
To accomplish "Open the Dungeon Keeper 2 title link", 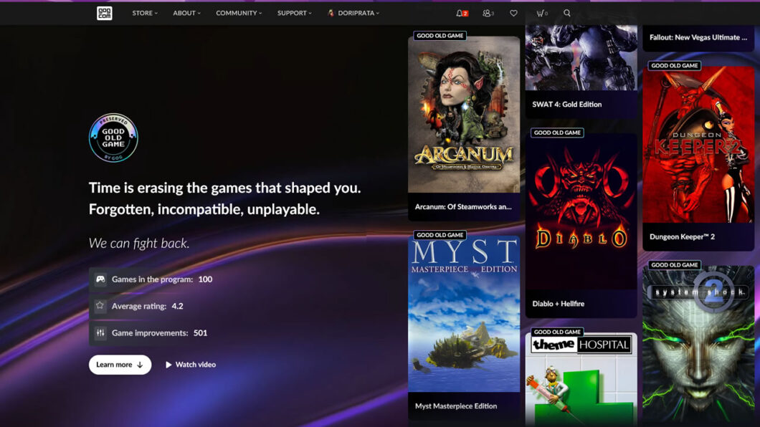I will point(682,236).
